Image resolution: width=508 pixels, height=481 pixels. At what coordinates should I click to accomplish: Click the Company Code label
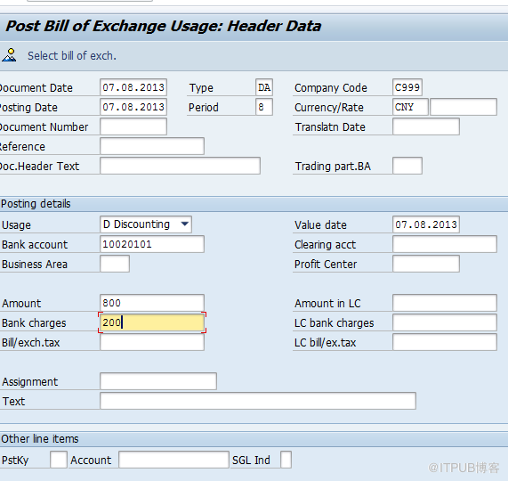(x=331, y=88)
